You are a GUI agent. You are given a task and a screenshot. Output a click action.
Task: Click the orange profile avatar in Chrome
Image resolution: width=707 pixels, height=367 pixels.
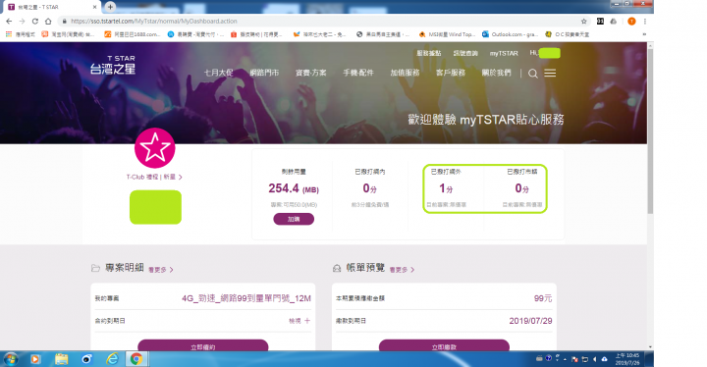(631, 22)
